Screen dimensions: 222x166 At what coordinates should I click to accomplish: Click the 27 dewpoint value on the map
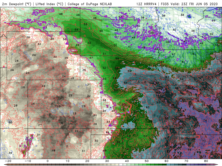tap(46, 98)
